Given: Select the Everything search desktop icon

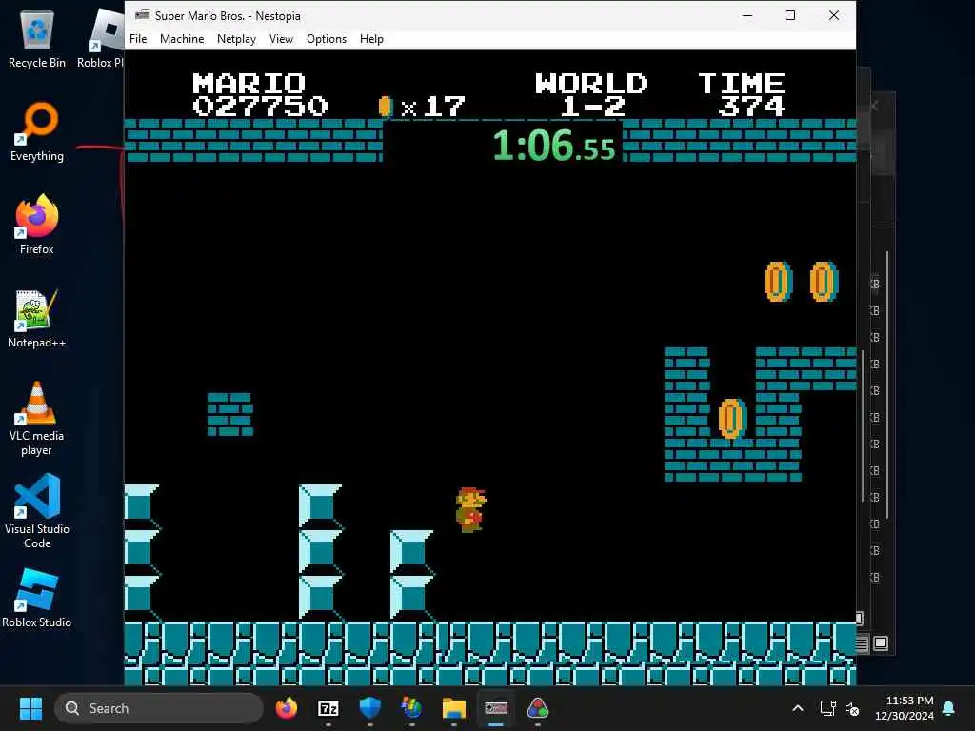Looking at the screenshot, I should click(x=37, y=131).
